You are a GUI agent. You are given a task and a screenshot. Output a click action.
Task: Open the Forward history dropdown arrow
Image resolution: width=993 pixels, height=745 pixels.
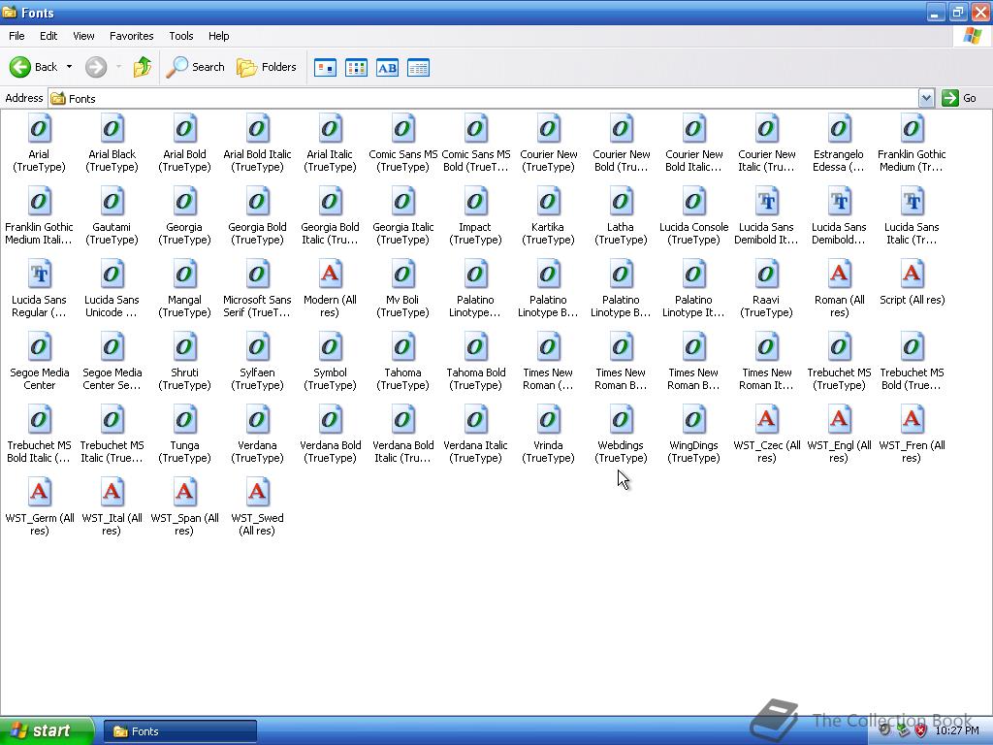pyautogui.click(x=118, y=67)
